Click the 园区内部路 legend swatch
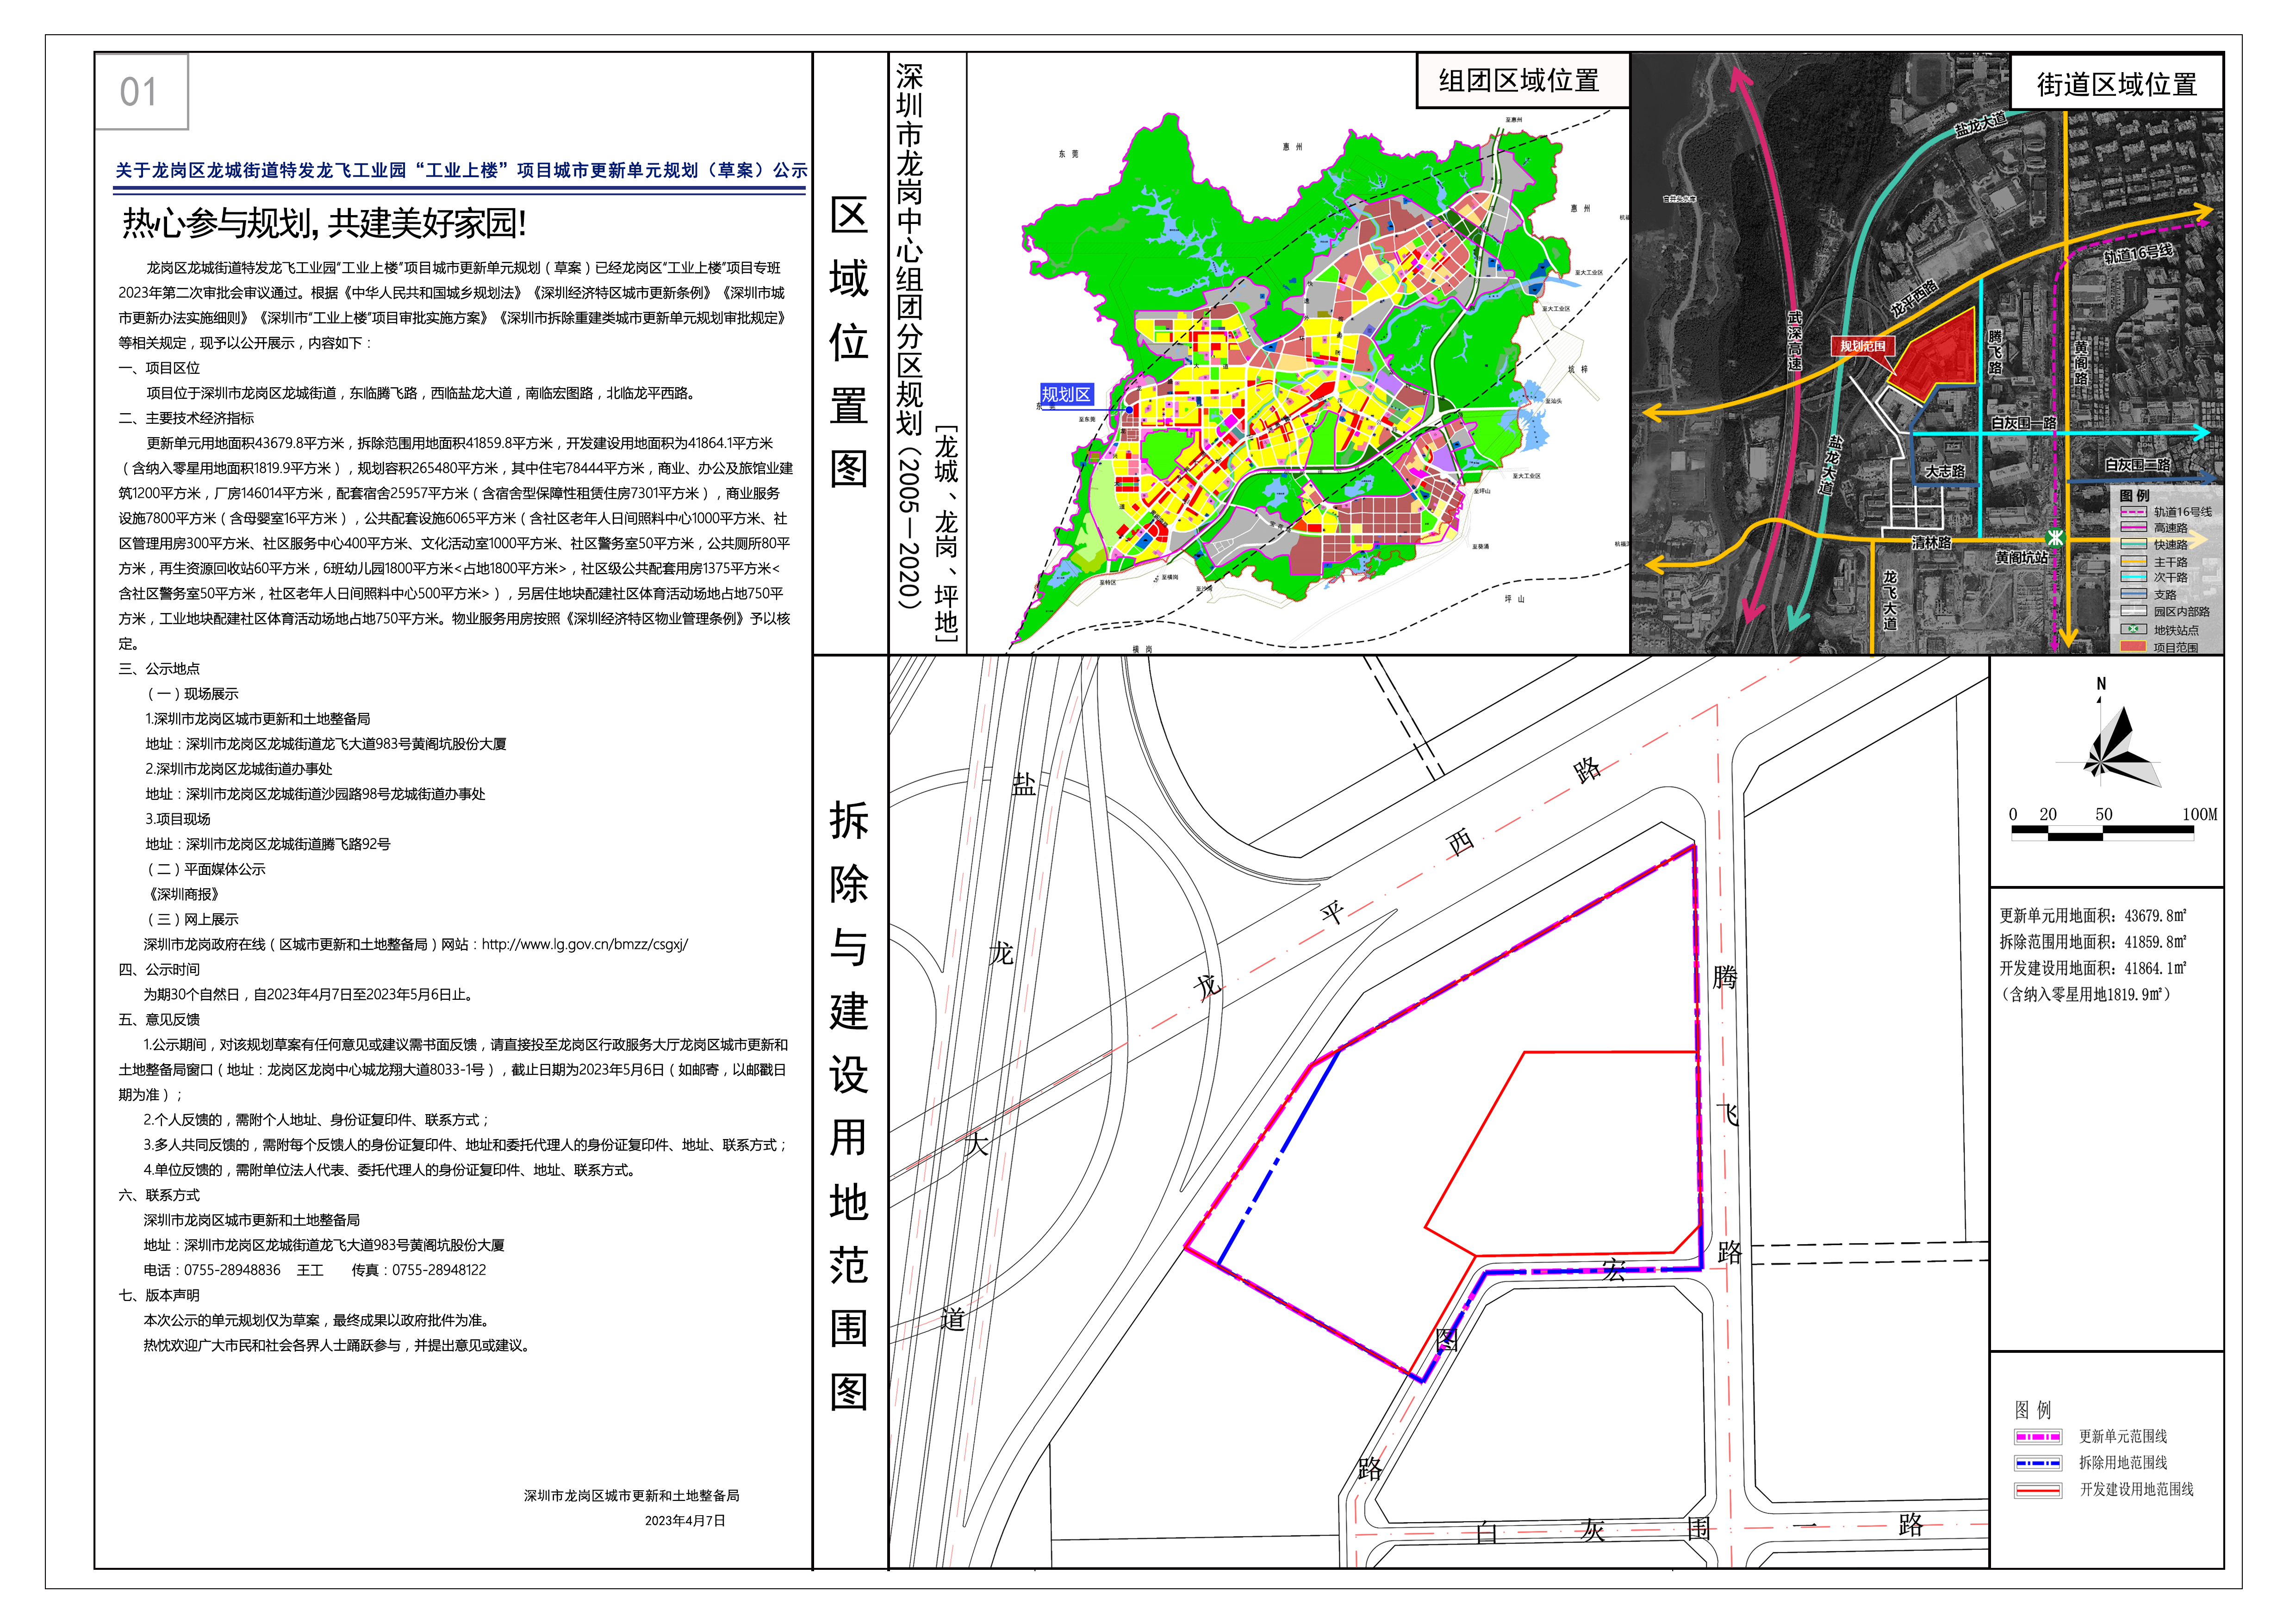The height and width of the screenshot is (1623, 2296). 2135,612
